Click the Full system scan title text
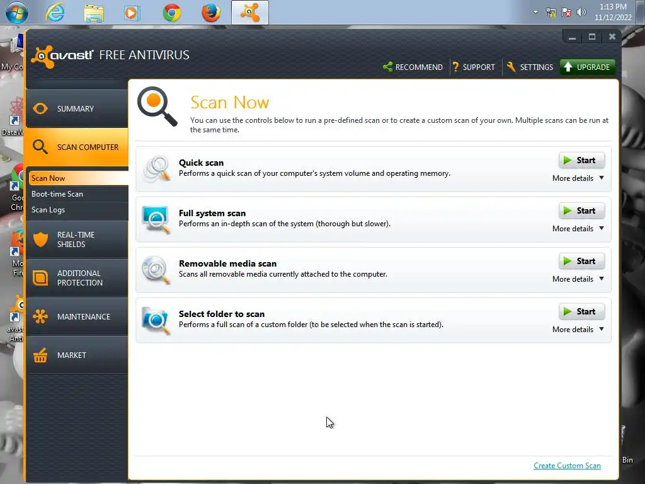 212,213
